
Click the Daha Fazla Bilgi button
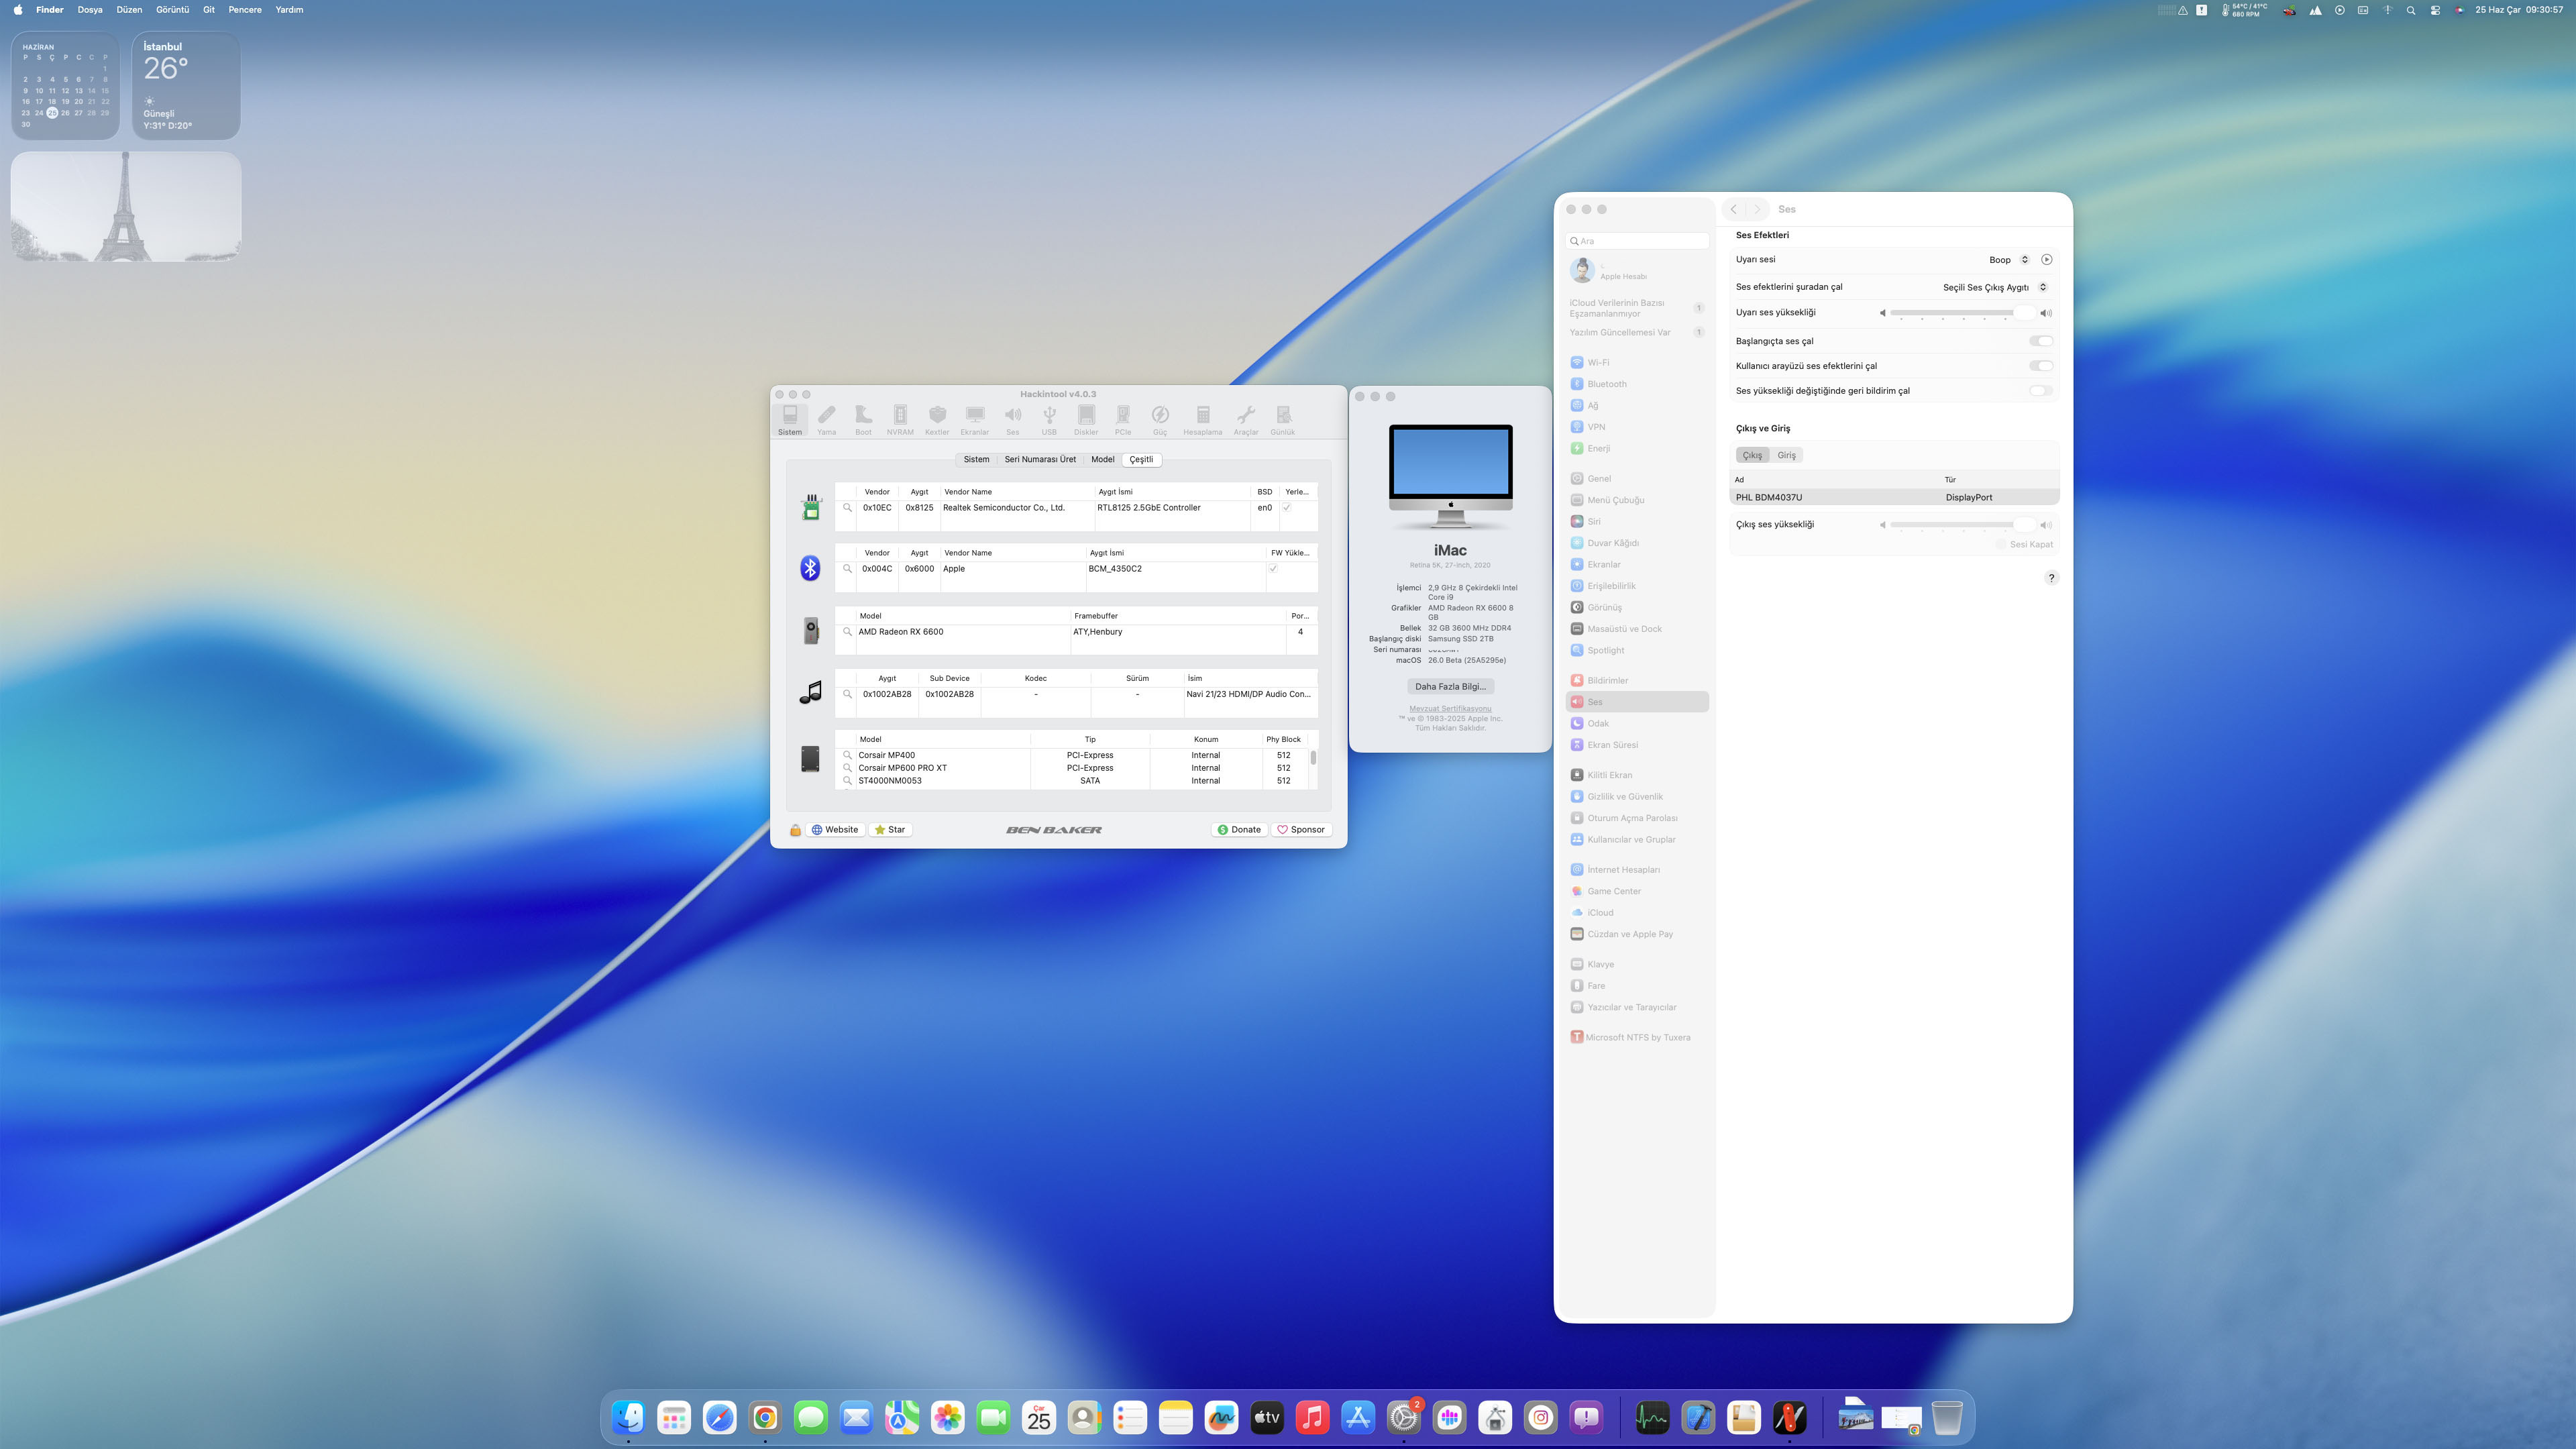pyautogui.click(x=1450, y=687)
